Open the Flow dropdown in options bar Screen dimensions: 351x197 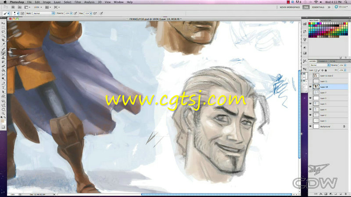91,14
